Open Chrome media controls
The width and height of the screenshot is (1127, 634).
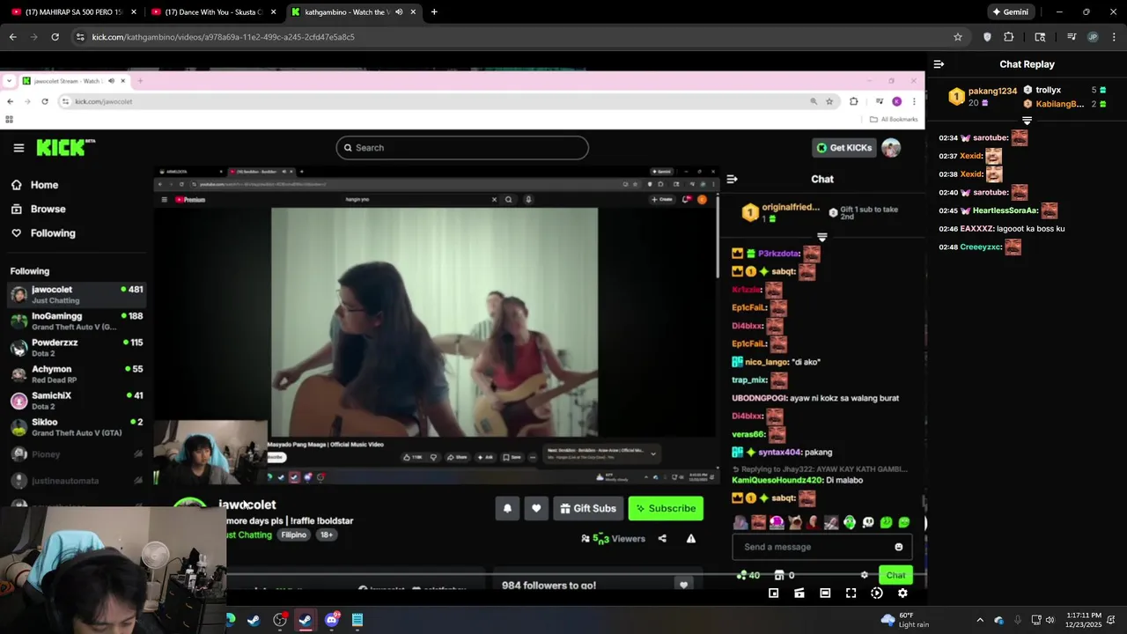click(x=1072, y=37)
